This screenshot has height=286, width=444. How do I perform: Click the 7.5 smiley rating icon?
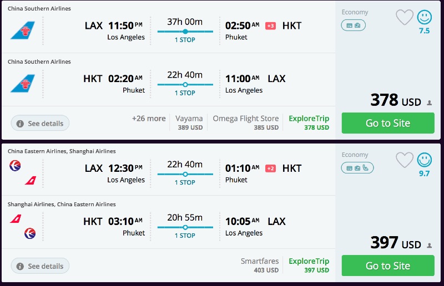[x=424, y=18]
